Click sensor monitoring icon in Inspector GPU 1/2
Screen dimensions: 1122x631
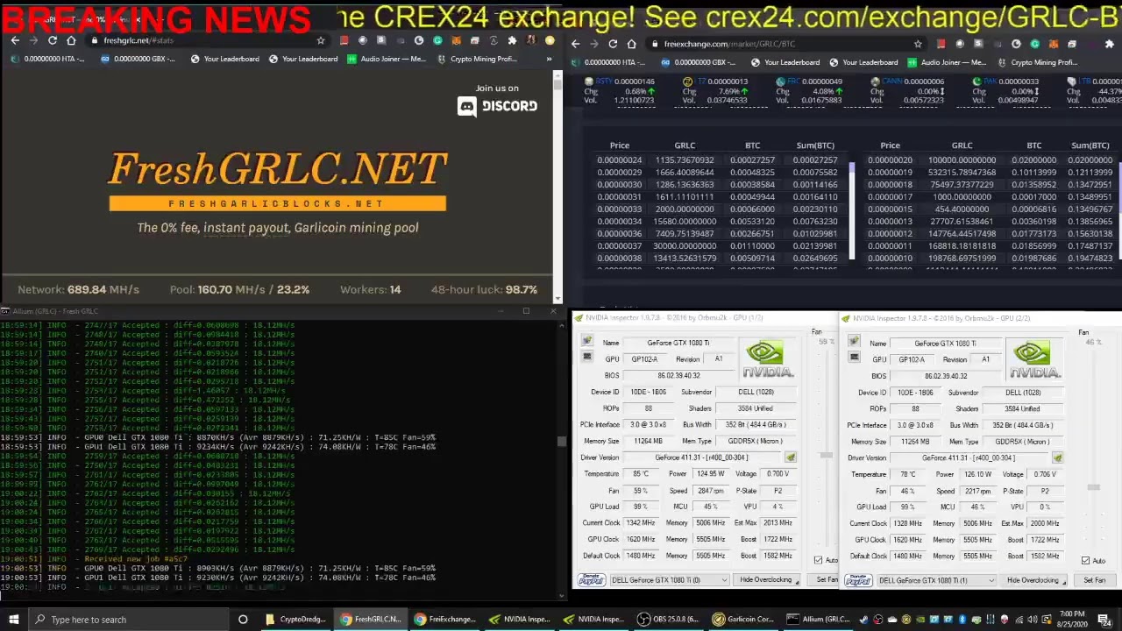coord(586,357)
